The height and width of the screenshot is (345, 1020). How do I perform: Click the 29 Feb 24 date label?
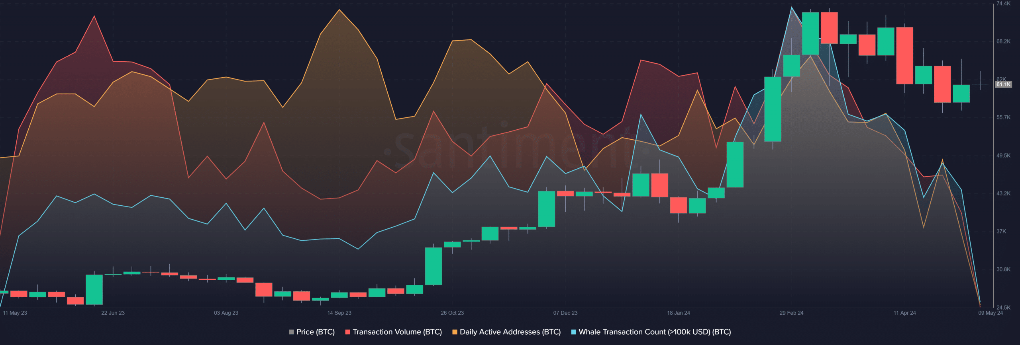[791, 313]
